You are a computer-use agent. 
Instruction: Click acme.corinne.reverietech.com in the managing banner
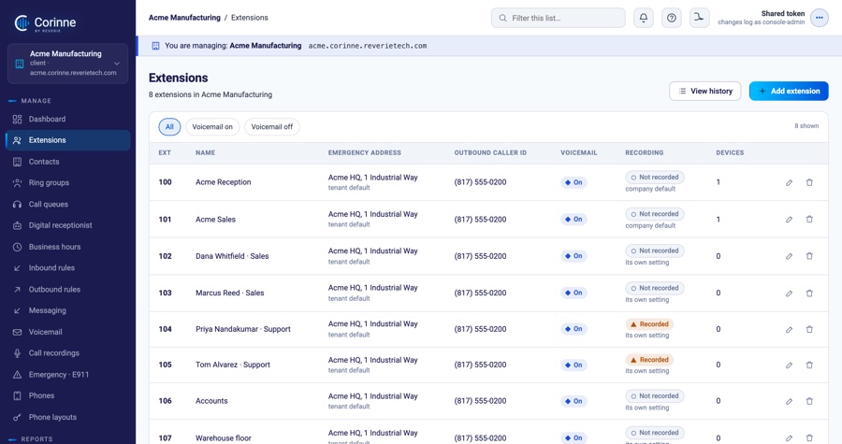click(x=368, y=46)
